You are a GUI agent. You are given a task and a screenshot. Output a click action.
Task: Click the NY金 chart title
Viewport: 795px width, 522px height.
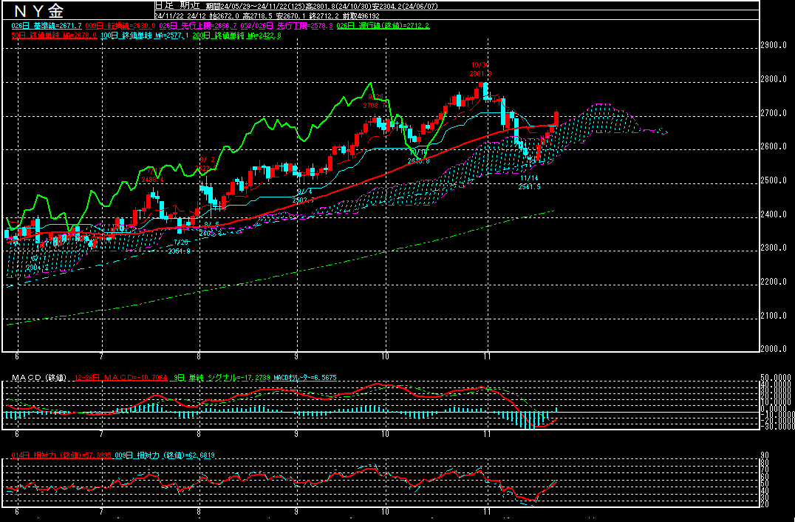point(38,10)
